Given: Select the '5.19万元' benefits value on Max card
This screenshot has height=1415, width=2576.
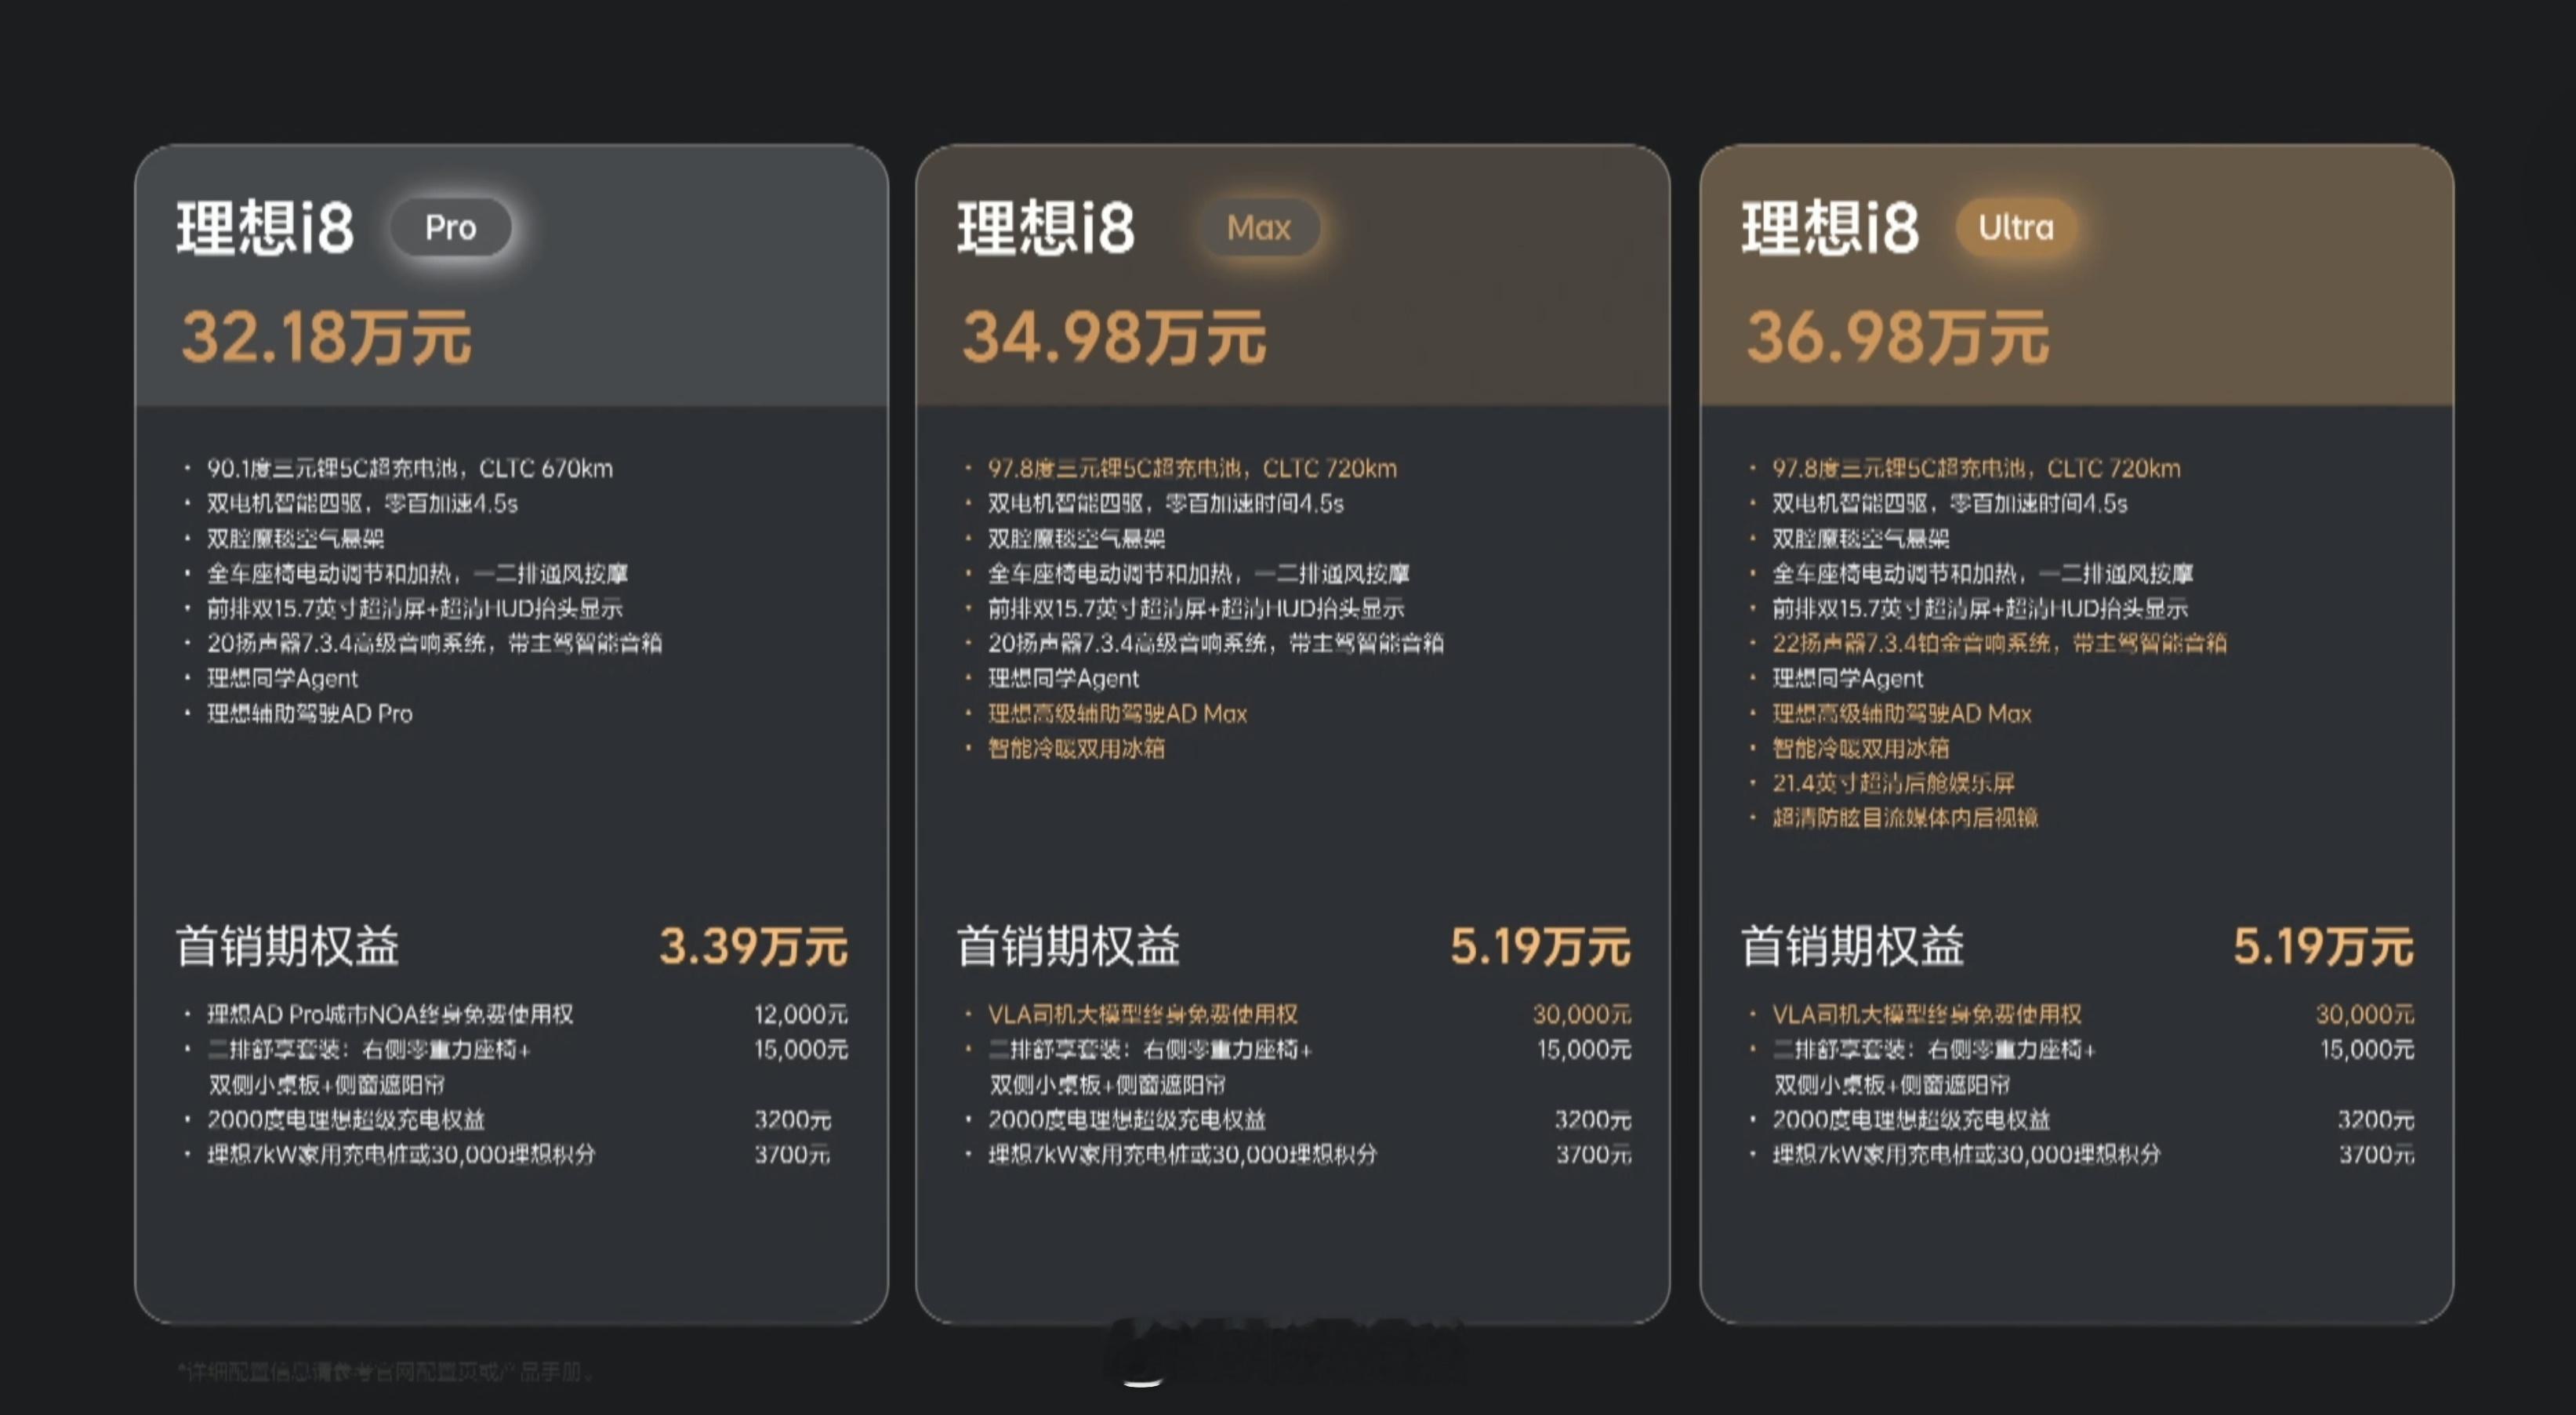Looking at the screenshot, I should [1540, 946].
